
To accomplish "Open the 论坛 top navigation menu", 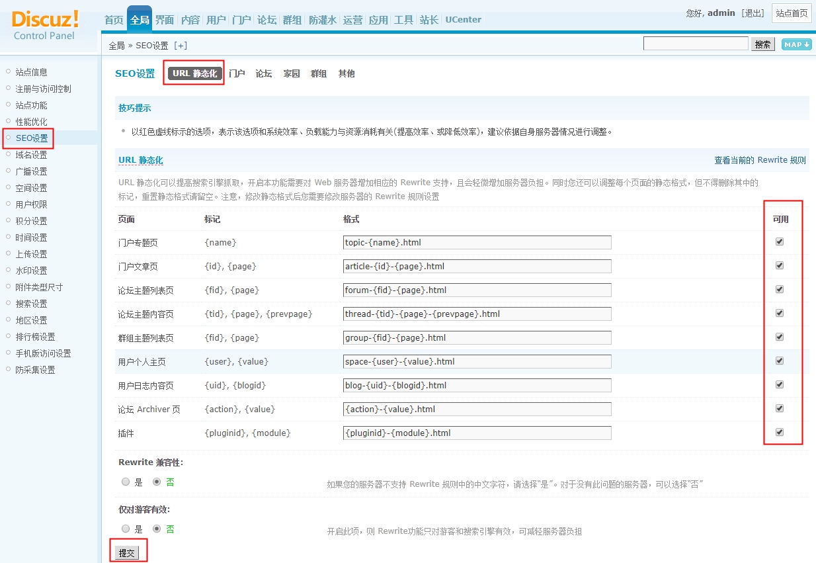I will click(x=266, y=20).
